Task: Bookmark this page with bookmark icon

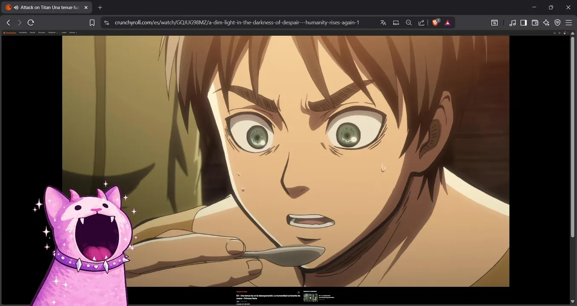Action: pos(92,23)
